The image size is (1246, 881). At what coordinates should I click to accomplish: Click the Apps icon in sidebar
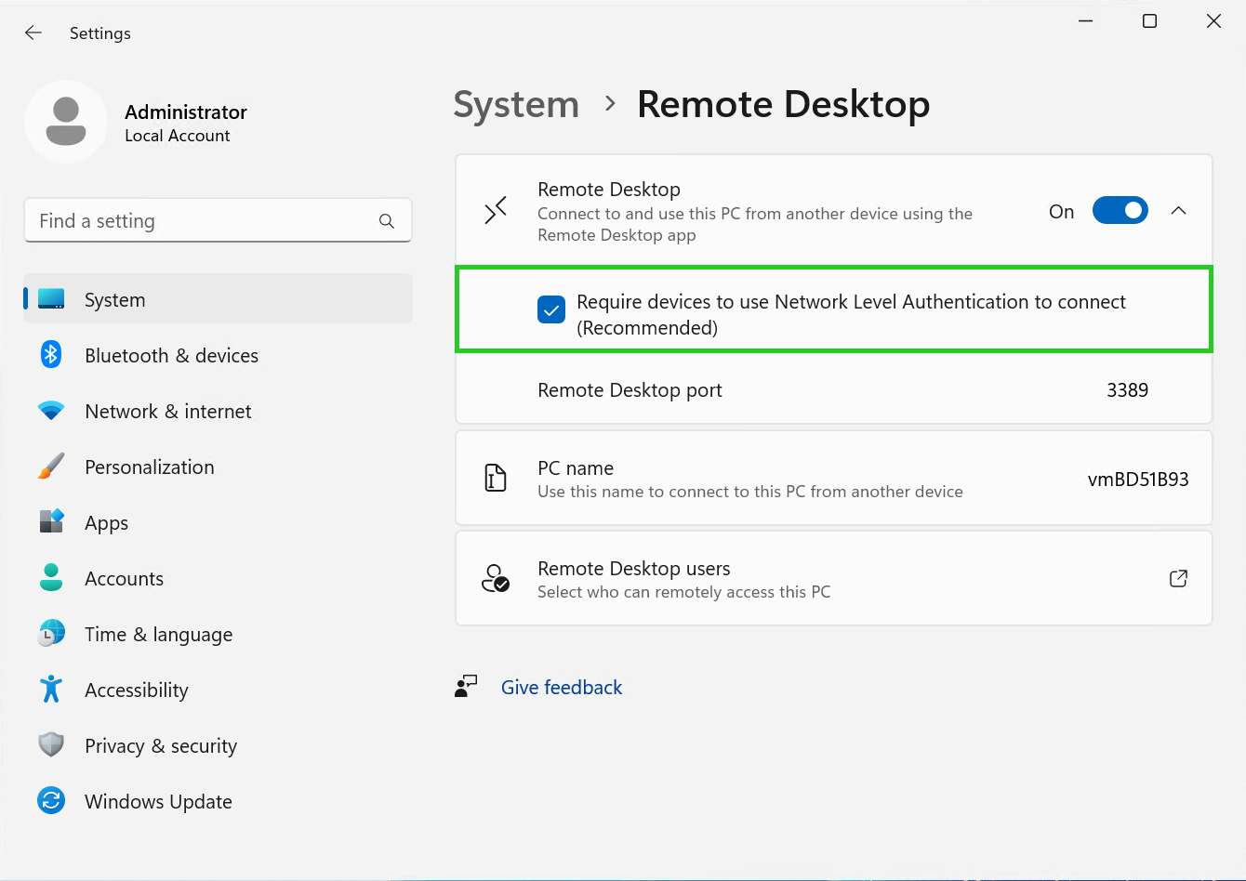click(50, 522)
